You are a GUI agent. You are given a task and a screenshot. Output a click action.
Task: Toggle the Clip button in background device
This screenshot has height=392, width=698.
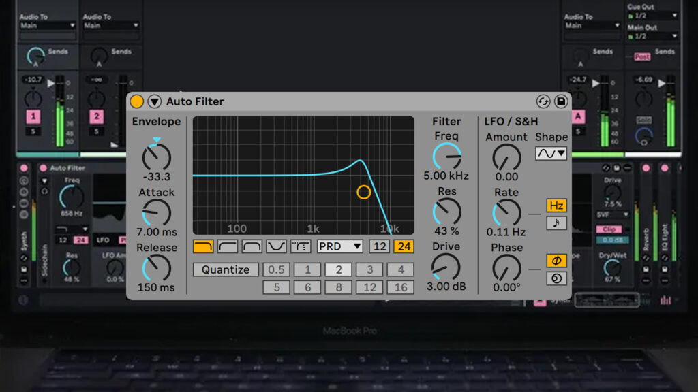click(609, 229)
